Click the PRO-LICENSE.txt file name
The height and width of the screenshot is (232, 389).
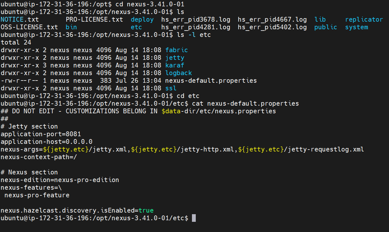tap(94, 19)
